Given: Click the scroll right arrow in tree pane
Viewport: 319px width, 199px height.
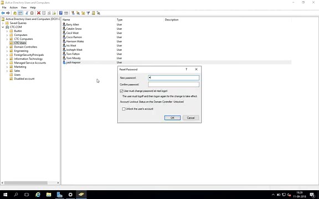Looking at the screenshot, I should [58, 183].
